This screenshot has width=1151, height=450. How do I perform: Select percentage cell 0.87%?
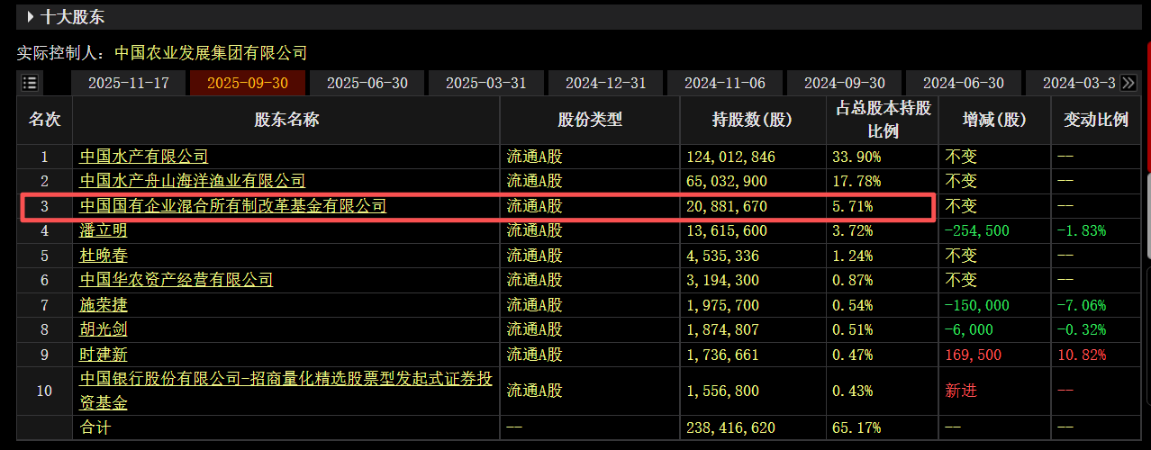click(853, 280)
